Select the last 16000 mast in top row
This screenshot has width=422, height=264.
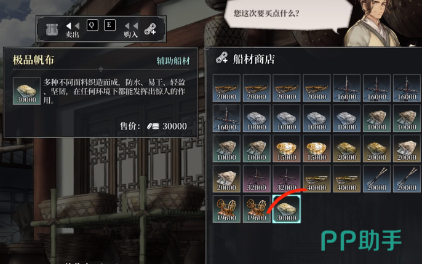pyautogui.click(x=407, y=88)
